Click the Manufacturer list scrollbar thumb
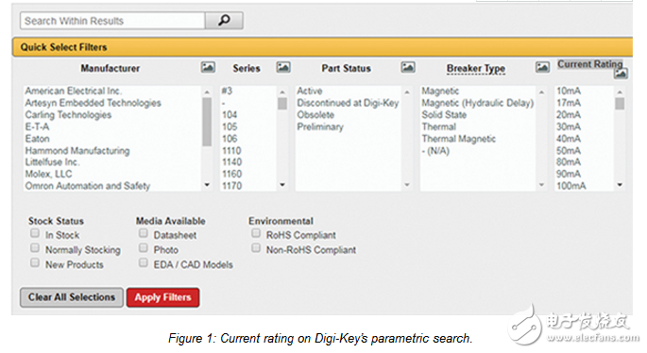Viewport: 647px width, 353px height. tap(207, 122)
